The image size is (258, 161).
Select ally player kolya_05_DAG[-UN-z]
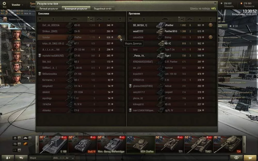(x=53, y=43)
